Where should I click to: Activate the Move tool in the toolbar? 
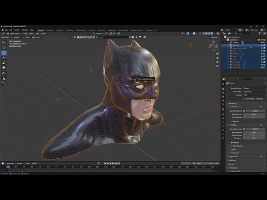4,53
